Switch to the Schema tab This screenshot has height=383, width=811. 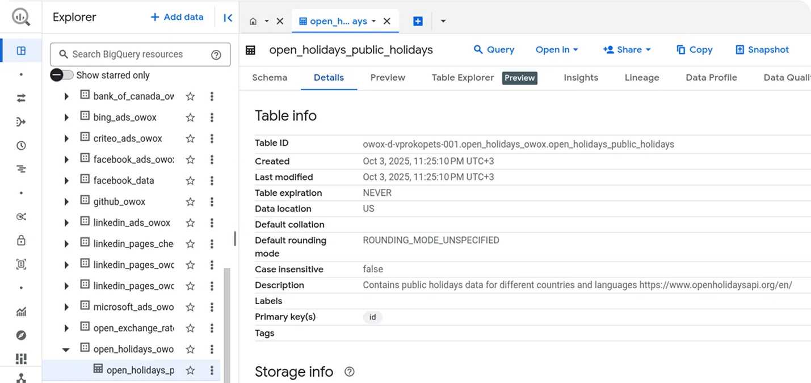click(270, 78)
